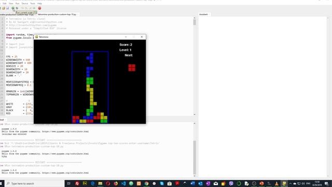Click the code editor scrollbar down arrow
This screenshot has width=332, height=187.
(195, 114)
